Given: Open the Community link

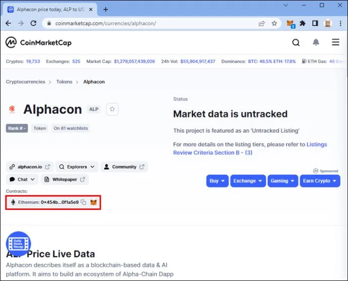Looking at the screenshot, I should click(x=124, y=166).
